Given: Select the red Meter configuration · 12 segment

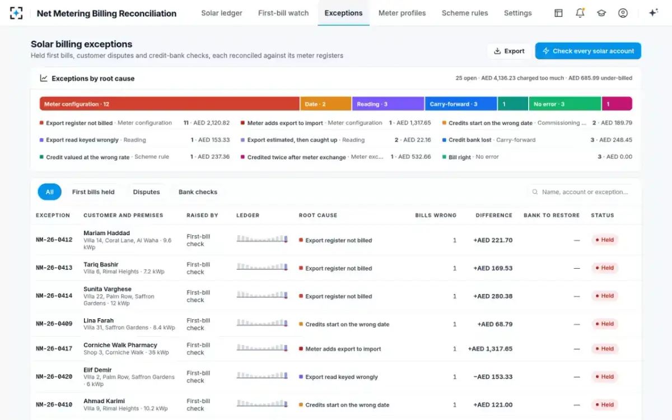Looking at the screenshot, I should click(x=170, y=104).
